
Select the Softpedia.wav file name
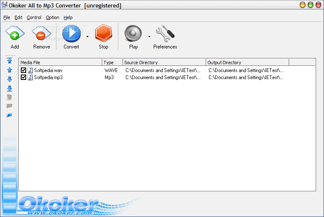click(x=48, y=70)
